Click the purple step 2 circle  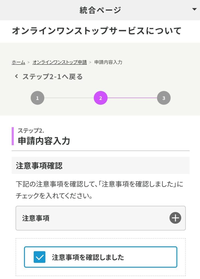tap(101, 98)
